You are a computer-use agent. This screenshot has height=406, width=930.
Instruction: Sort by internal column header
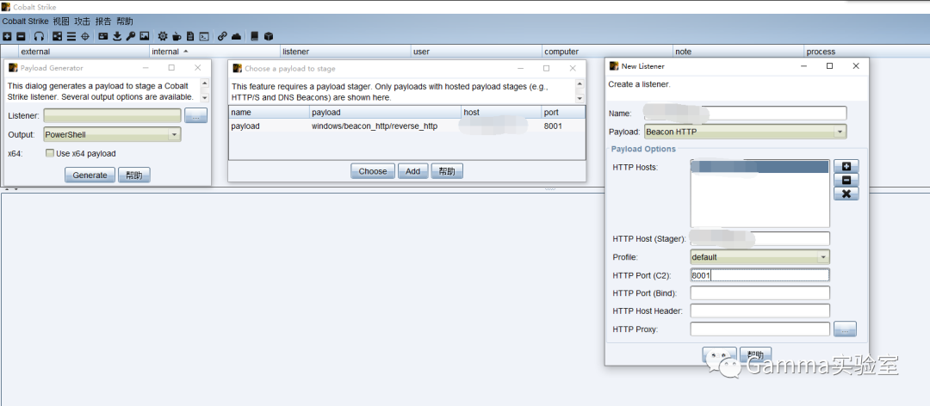(x=214, y=52)
